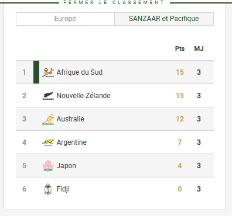
Task: Switch to the Europe tab
Action: tap(65, 19)
